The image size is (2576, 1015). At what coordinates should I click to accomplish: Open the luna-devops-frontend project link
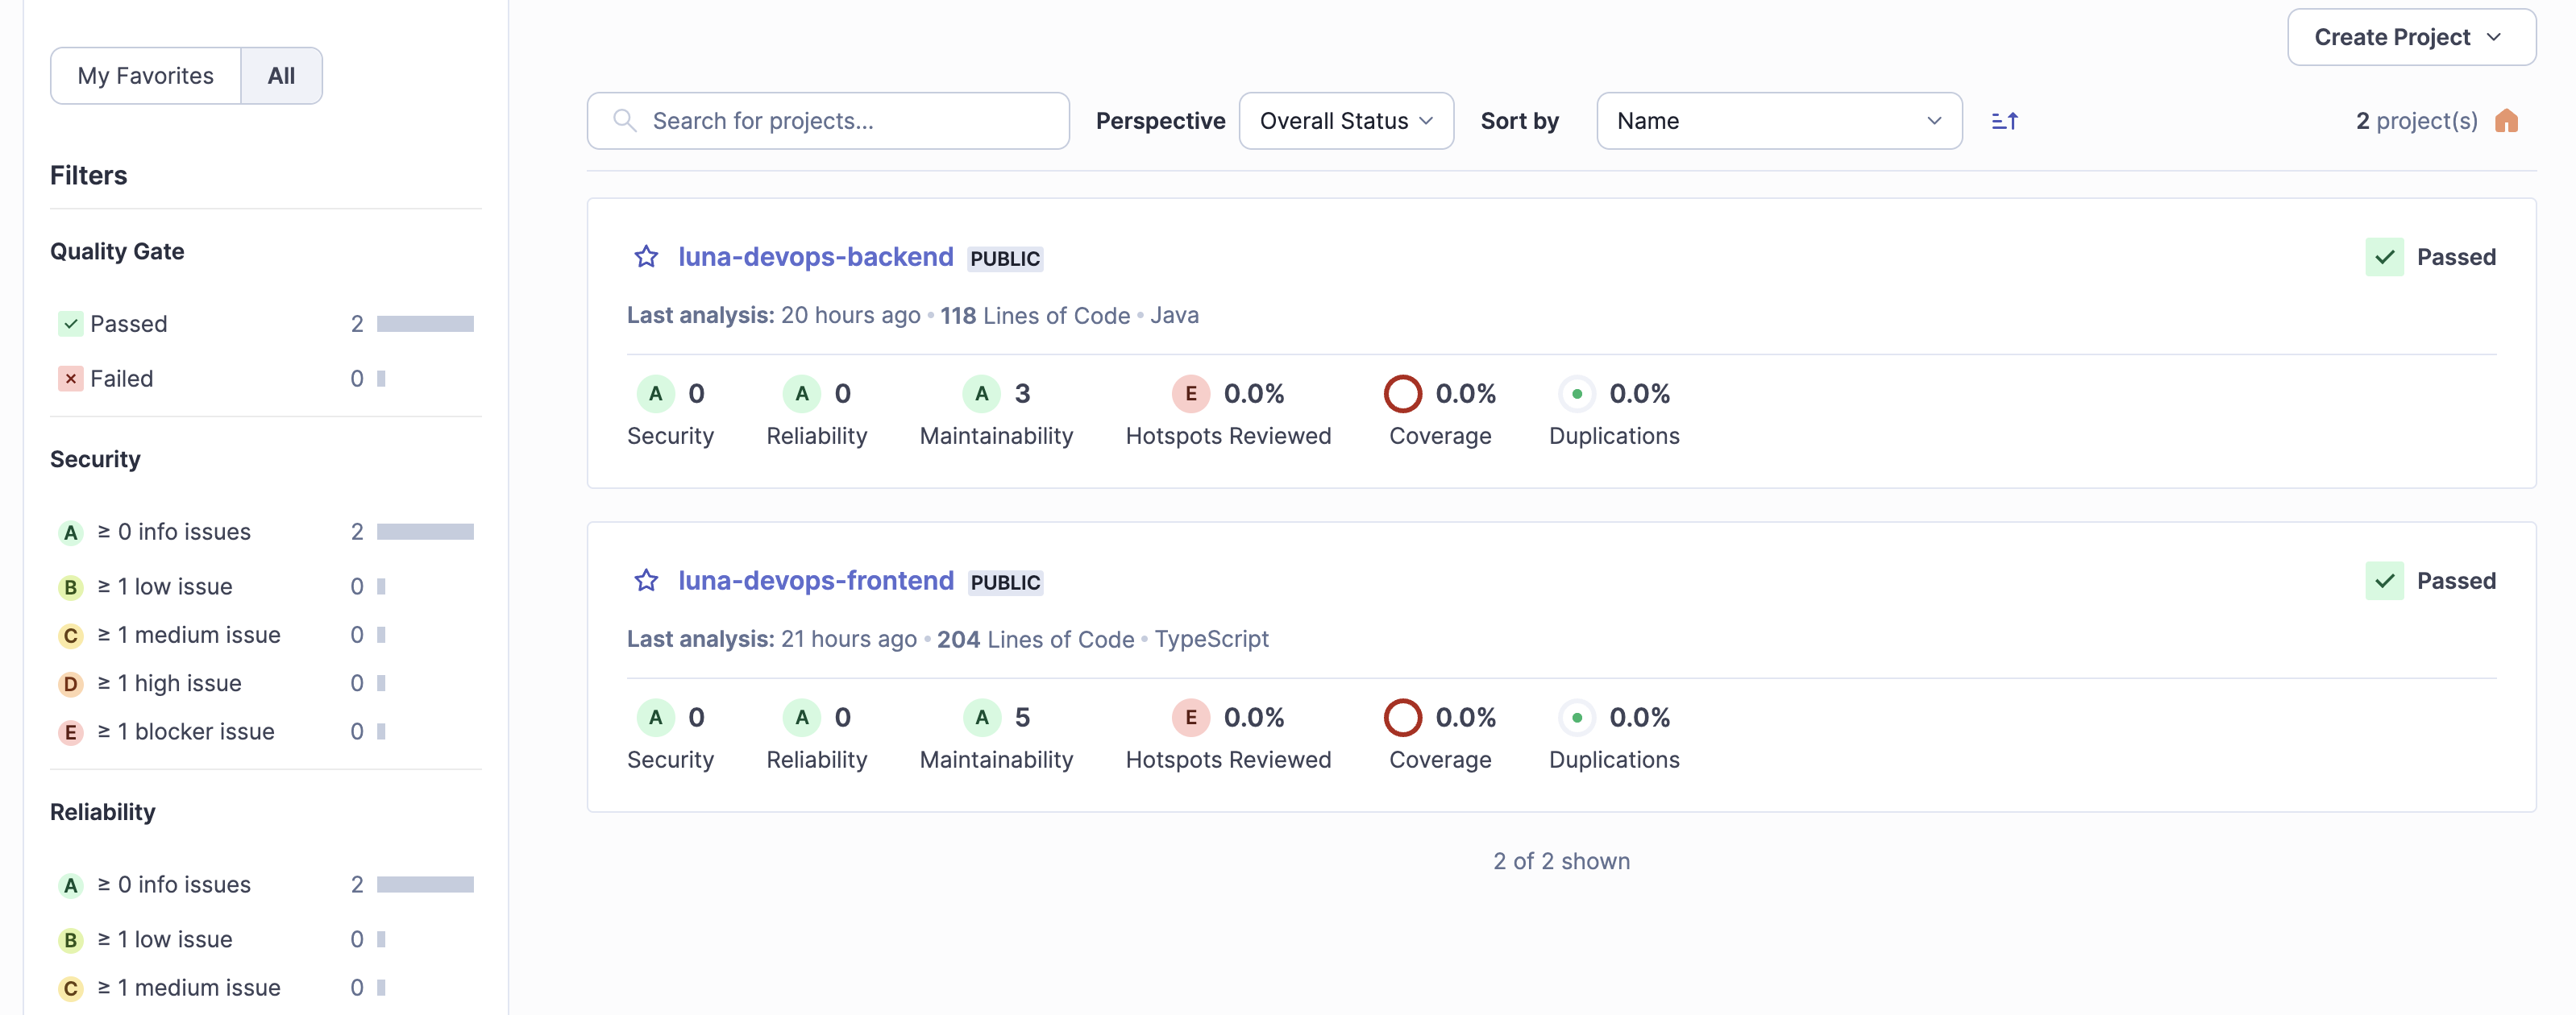[x=815, y=581]
